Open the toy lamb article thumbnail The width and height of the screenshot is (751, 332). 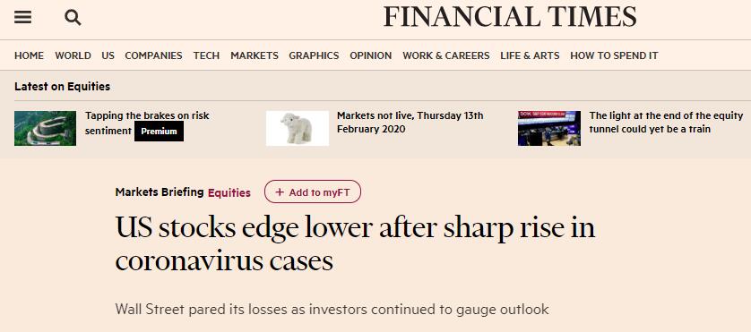coord(298,128)
